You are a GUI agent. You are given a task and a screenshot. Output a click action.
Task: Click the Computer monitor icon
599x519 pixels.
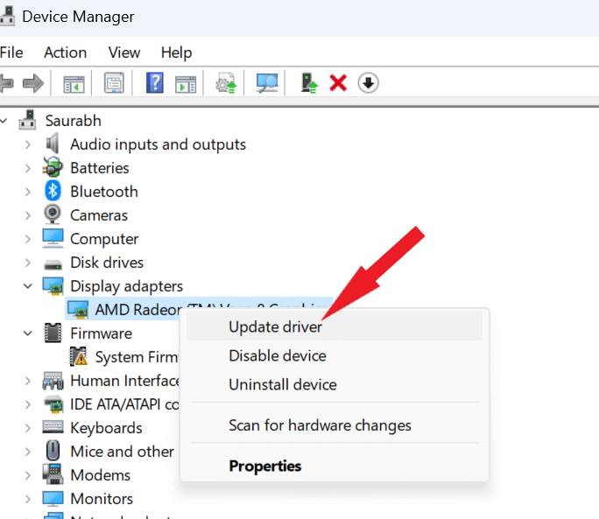53,238
